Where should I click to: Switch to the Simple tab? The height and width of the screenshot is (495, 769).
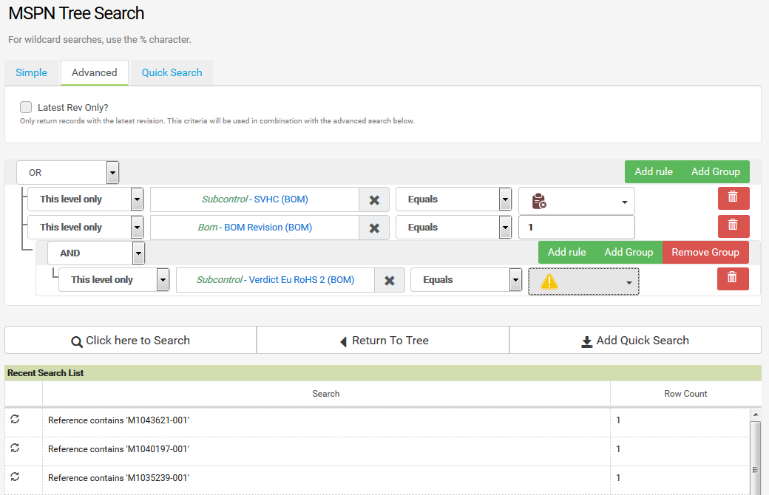tap(31, 72)
